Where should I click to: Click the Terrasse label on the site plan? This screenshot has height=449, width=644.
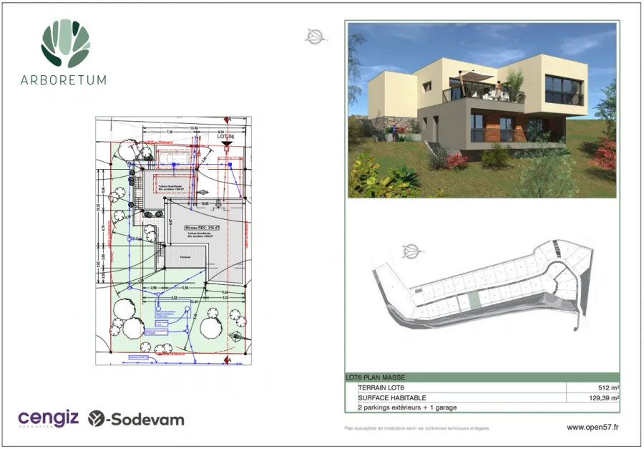(x=185, y=257)
